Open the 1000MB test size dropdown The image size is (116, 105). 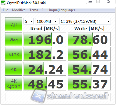pyautogui.click(x=47, y=21)
